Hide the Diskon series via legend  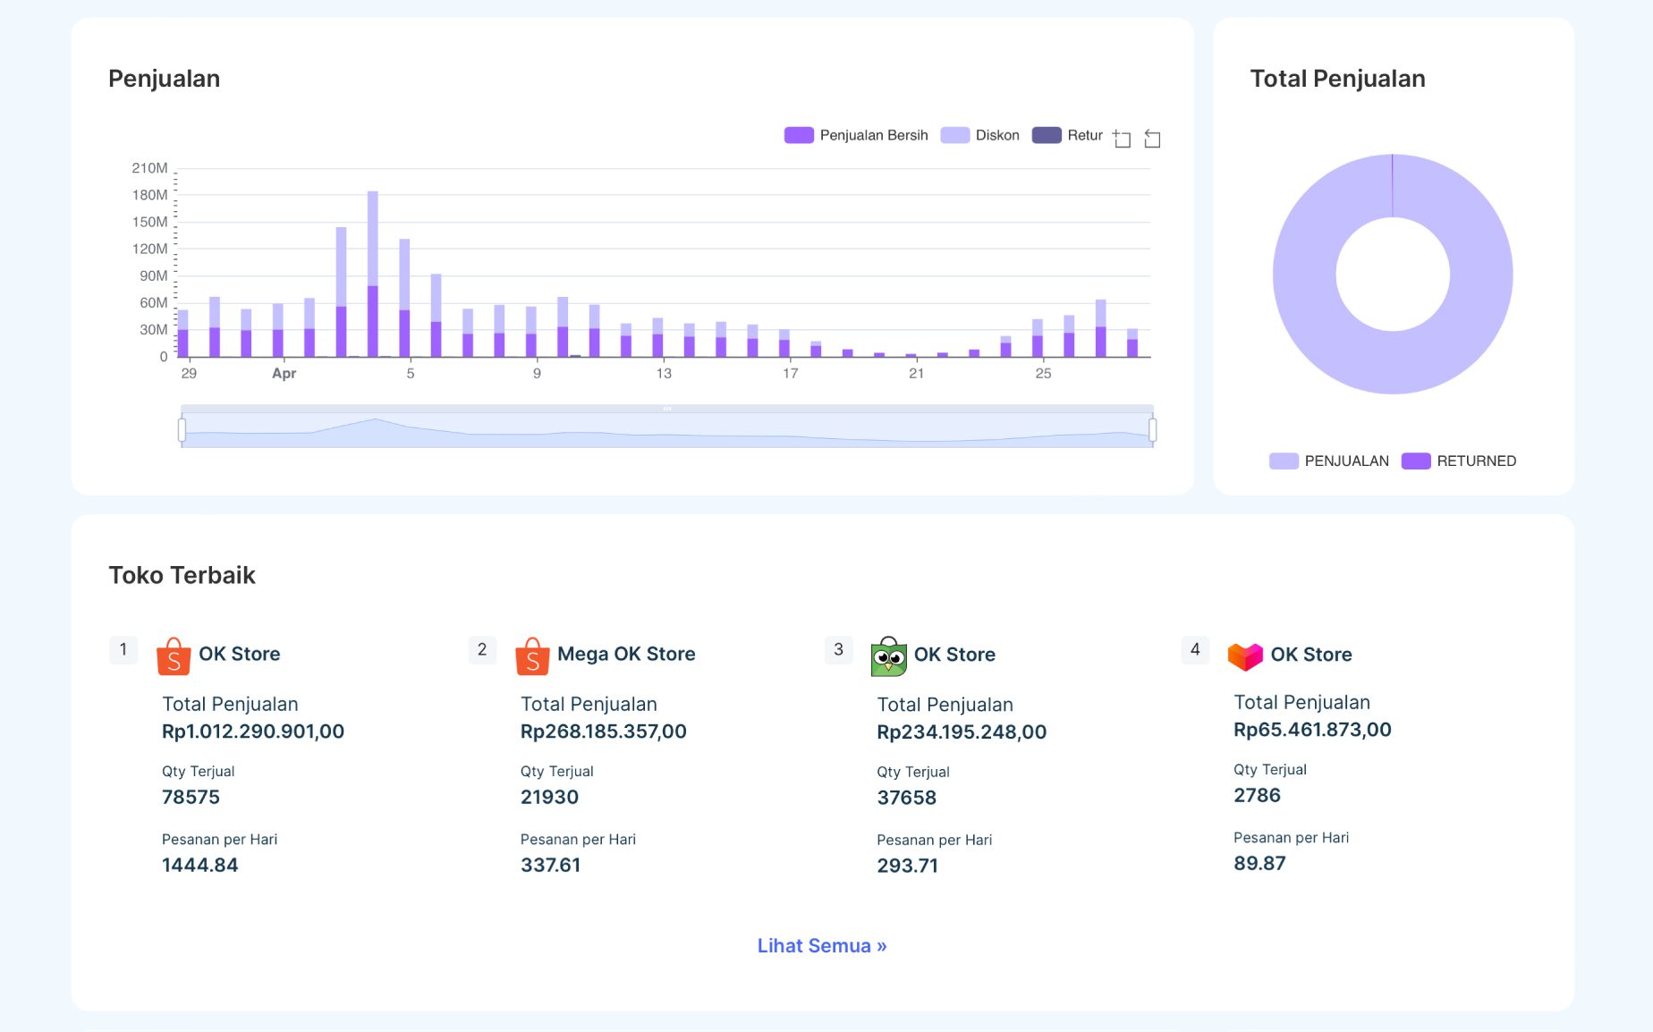[x=979, y=135]
